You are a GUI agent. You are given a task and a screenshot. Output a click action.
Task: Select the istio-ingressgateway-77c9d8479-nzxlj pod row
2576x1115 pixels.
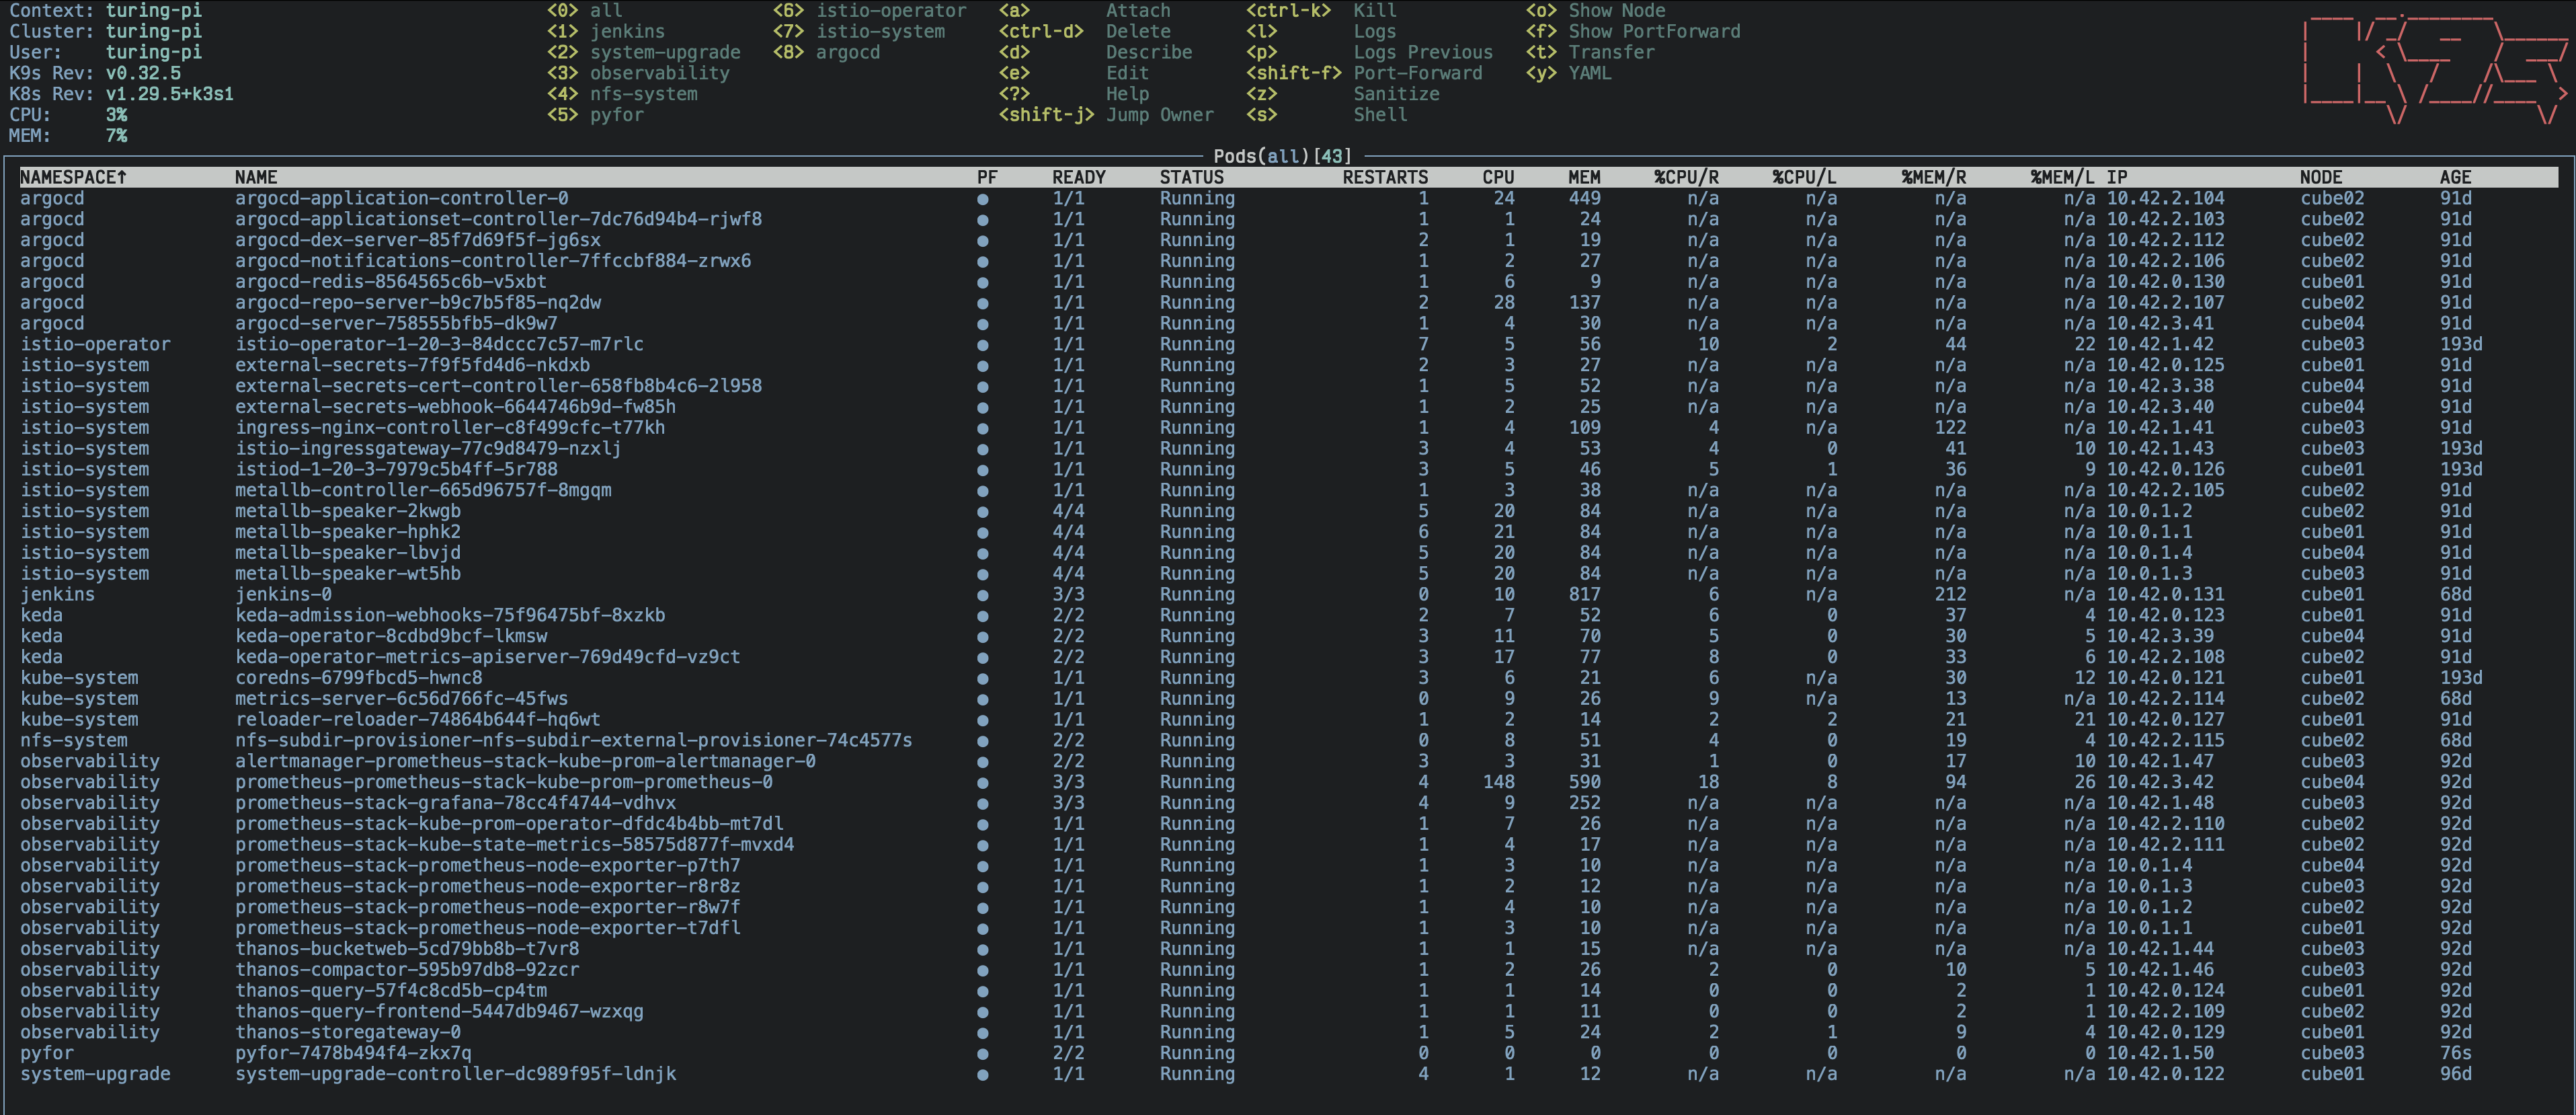[1288, 449]
